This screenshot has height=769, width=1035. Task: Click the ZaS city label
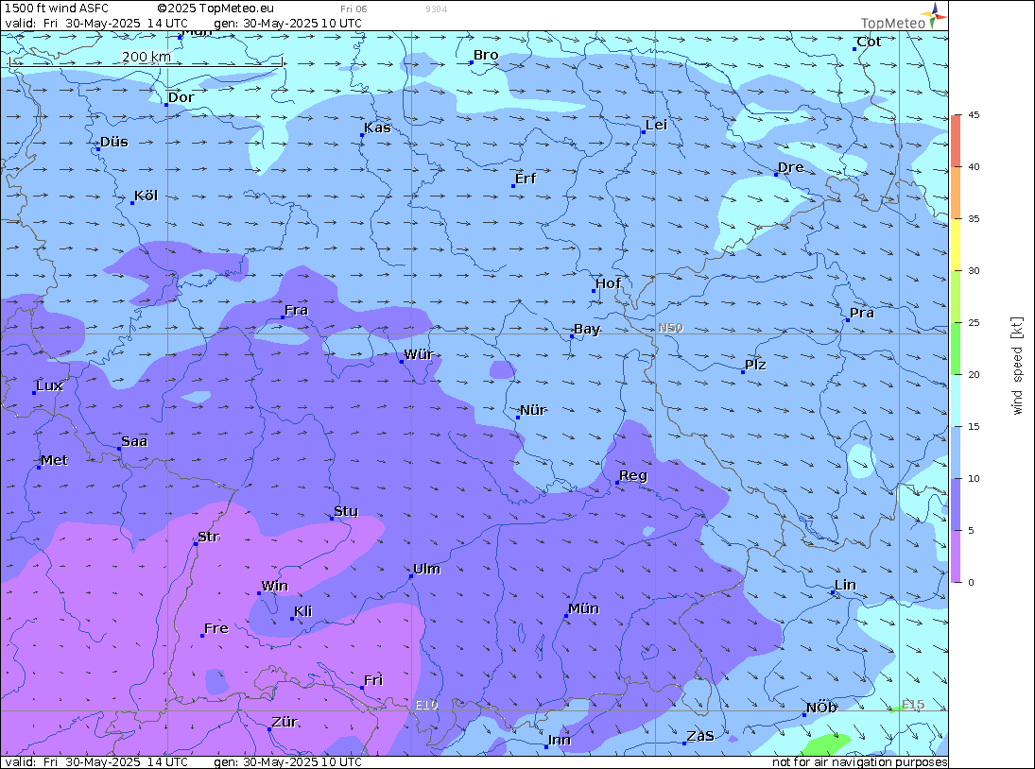coord(700,736)
